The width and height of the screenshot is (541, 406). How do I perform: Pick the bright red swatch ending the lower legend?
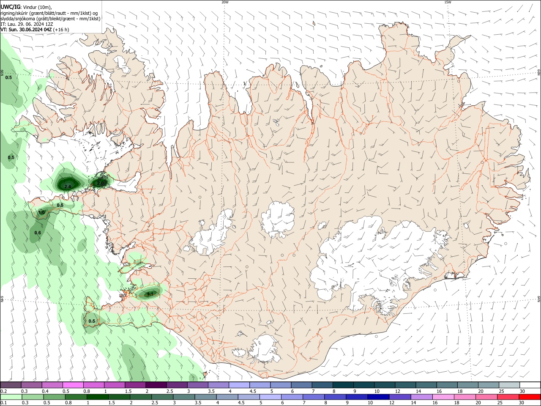pos(529,397)
